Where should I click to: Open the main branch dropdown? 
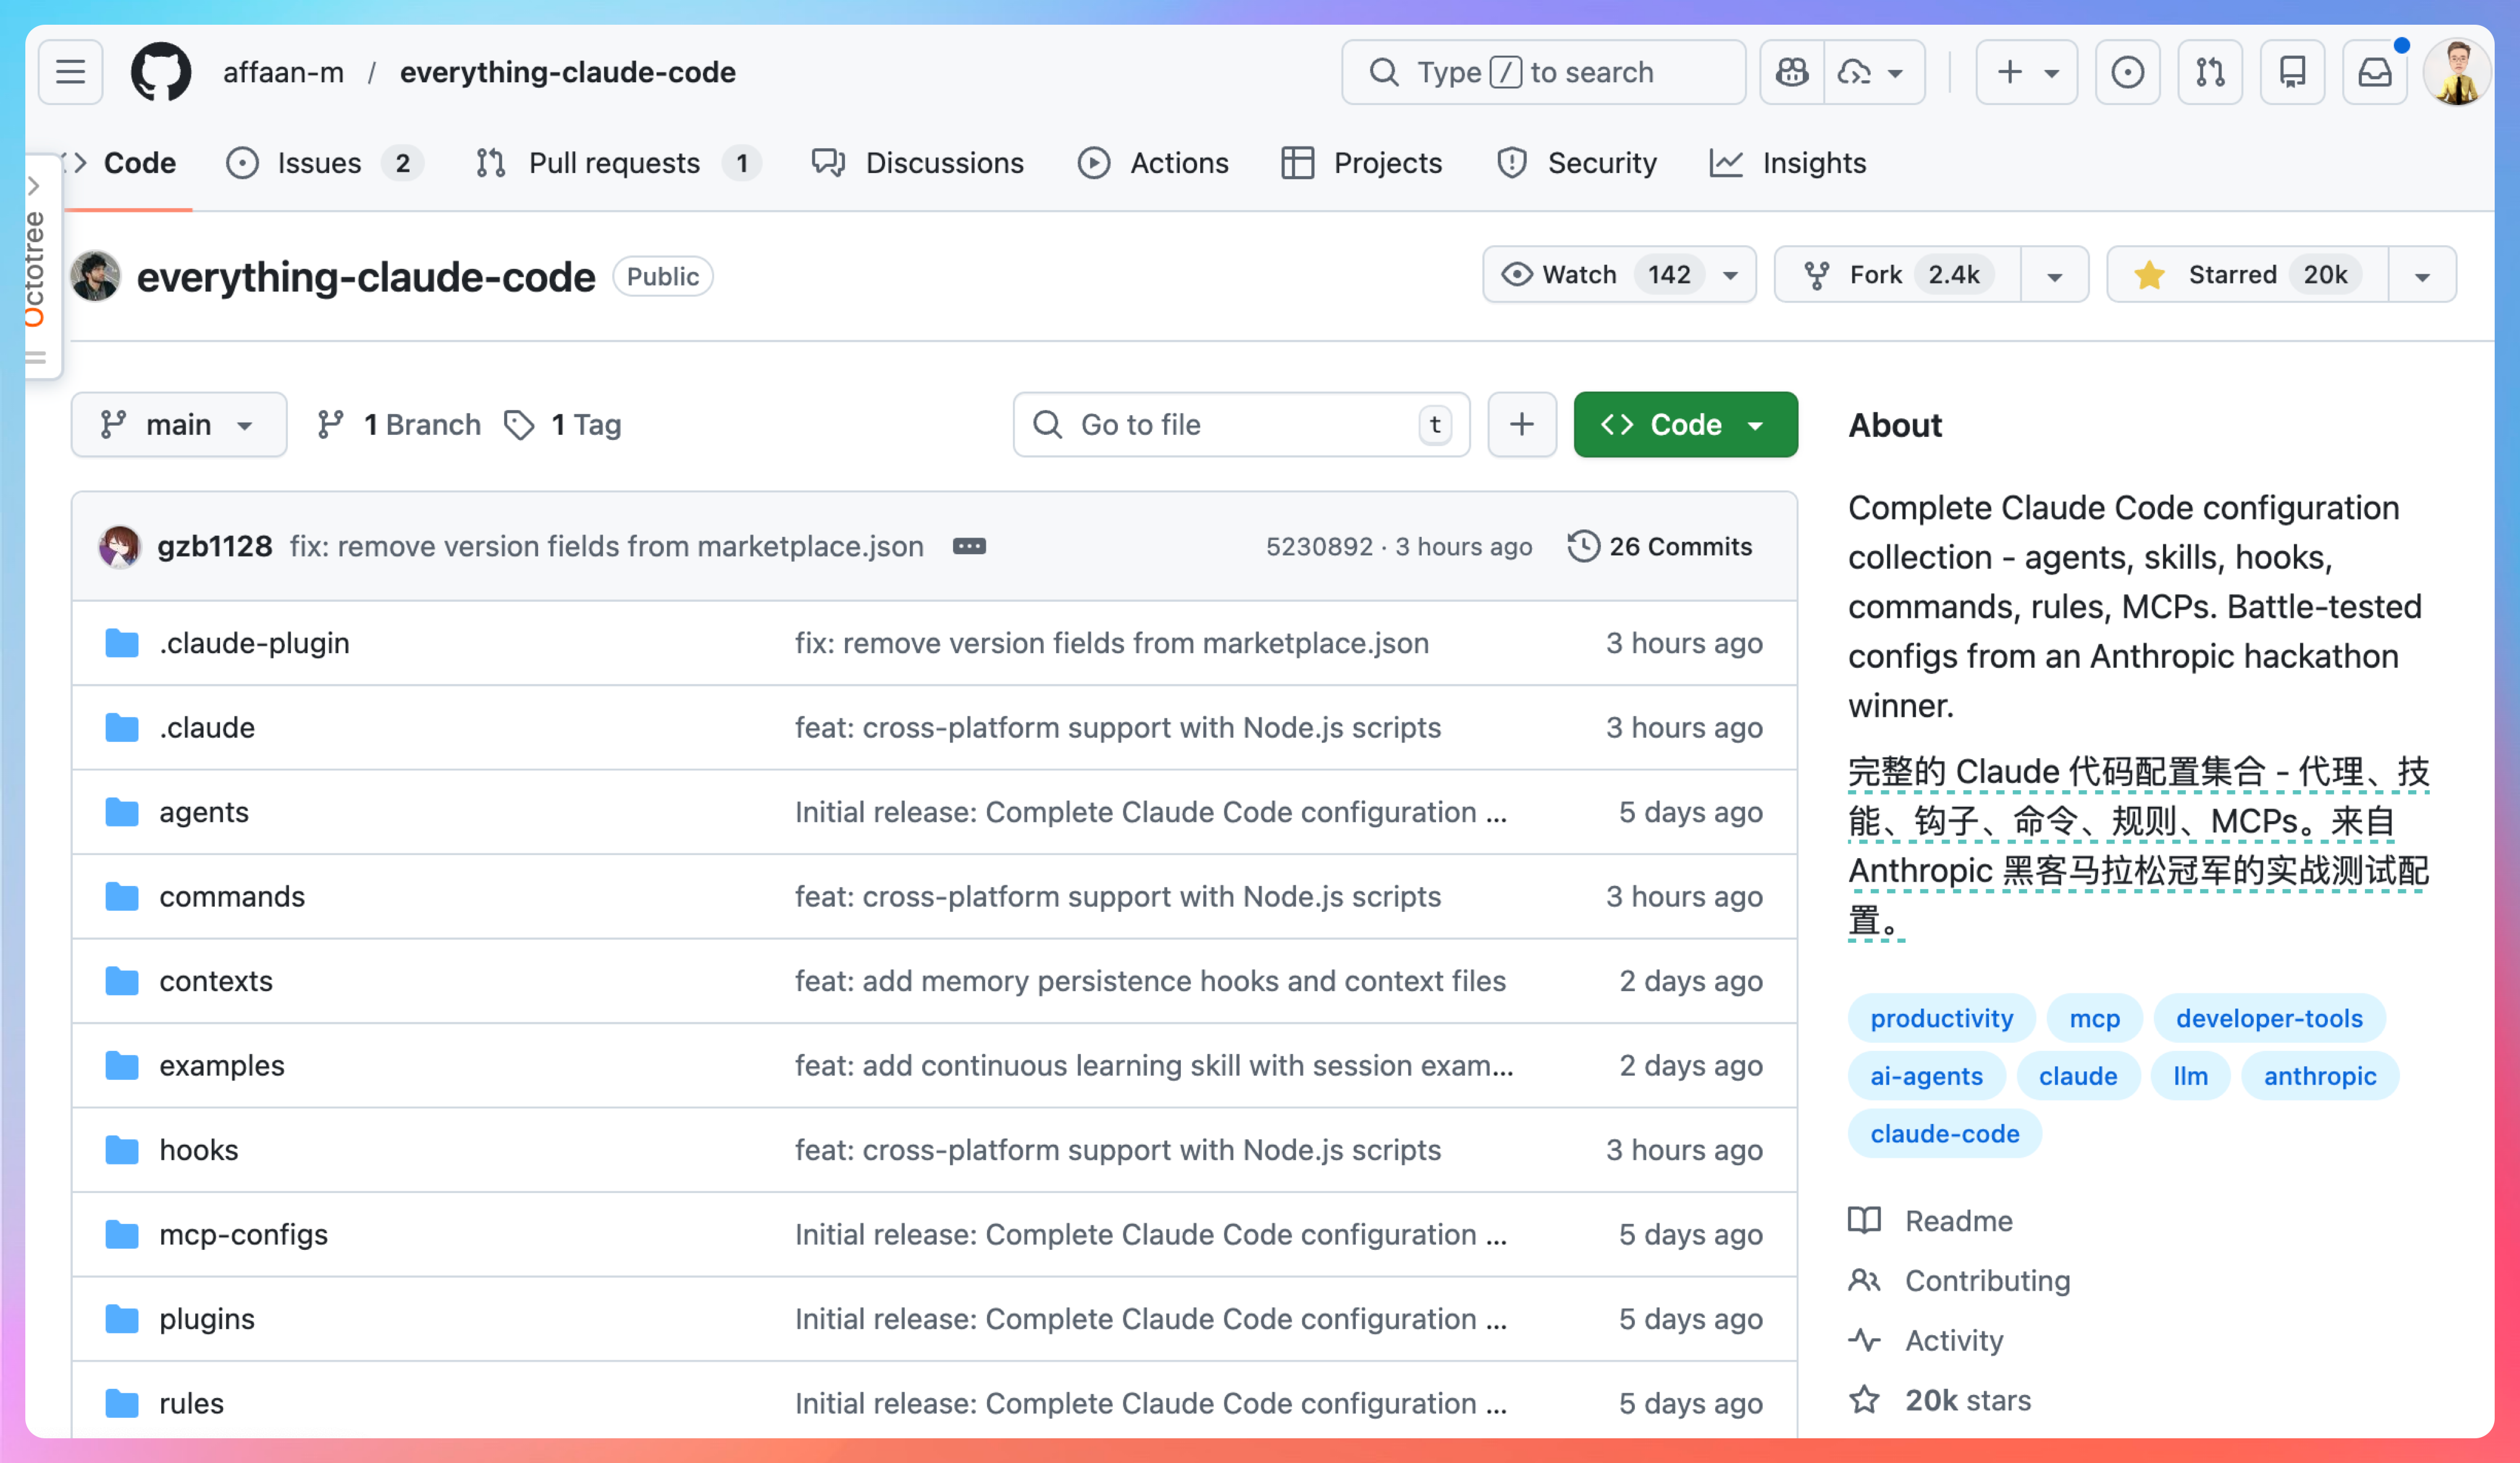178,424
